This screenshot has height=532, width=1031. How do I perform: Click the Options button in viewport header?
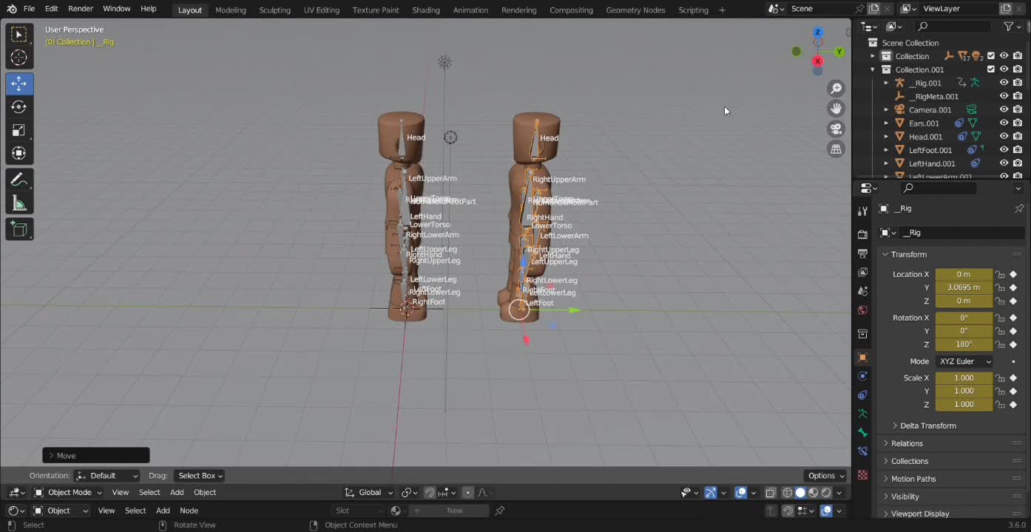(x=825, y=476)
